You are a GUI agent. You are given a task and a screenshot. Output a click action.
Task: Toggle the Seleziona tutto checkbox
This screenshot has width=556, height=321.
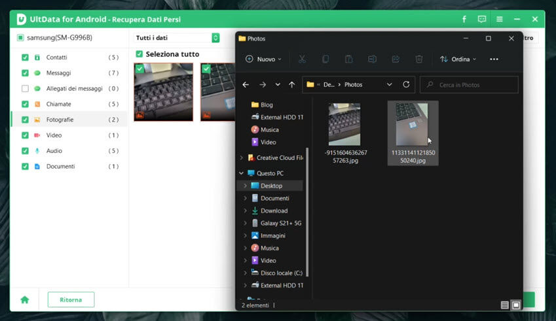click(x=139, y=54)
